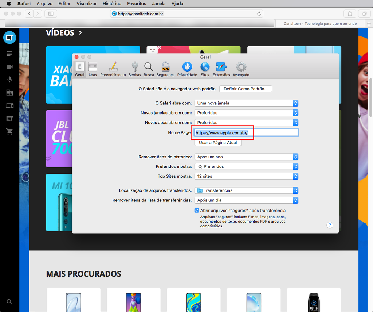This screenshot has width=373, height=312.
Task: Open the Senhas preferences pane
Action: point(135,69)
